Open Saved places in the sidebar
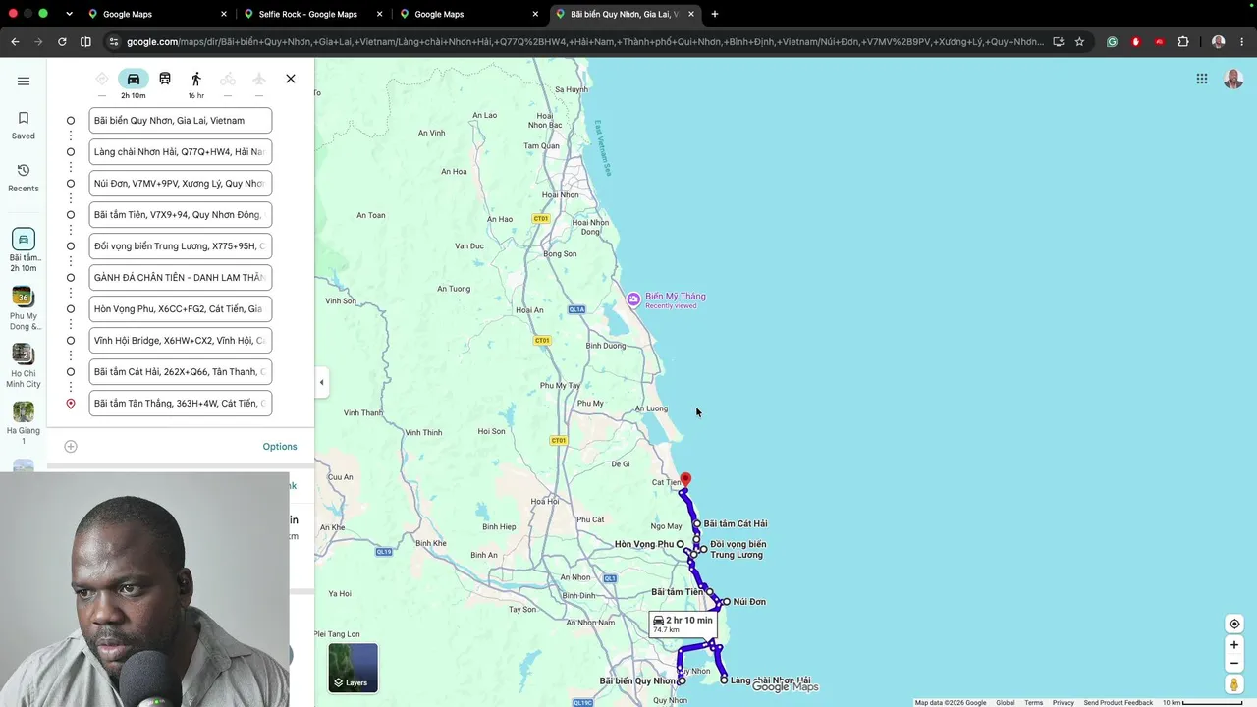The image size is (1257, 707). [24, 125]
